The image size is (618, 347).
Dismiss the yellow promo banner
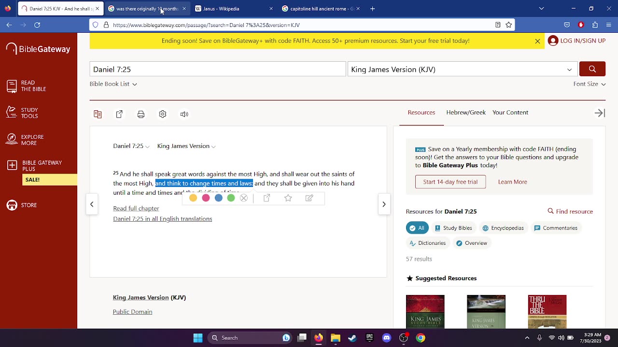[537, 41]
